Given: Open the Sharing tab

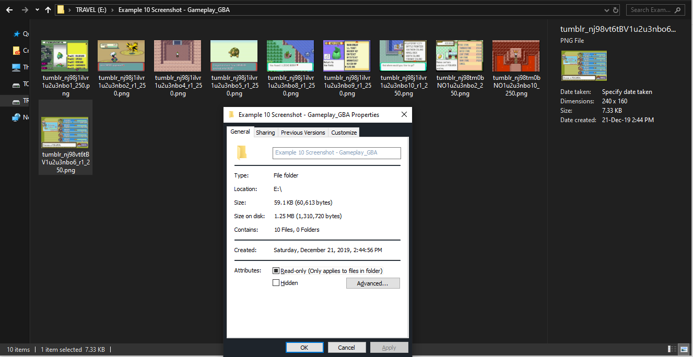Looking at the screenshot, I should (265, 133).
